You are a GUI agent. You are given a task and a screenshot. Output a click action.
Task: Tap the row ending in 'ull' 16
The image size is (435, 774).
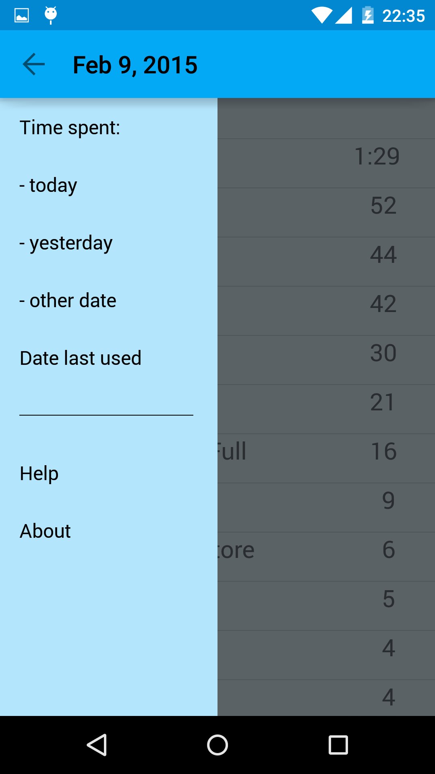click(326, 458)
